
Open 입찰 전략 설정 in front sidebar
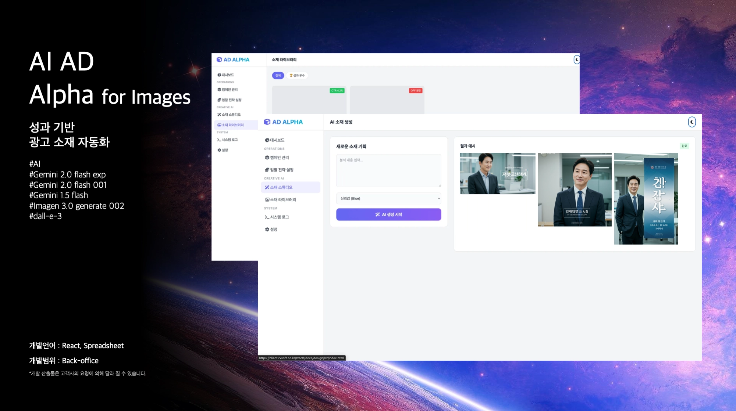point(281,170)
